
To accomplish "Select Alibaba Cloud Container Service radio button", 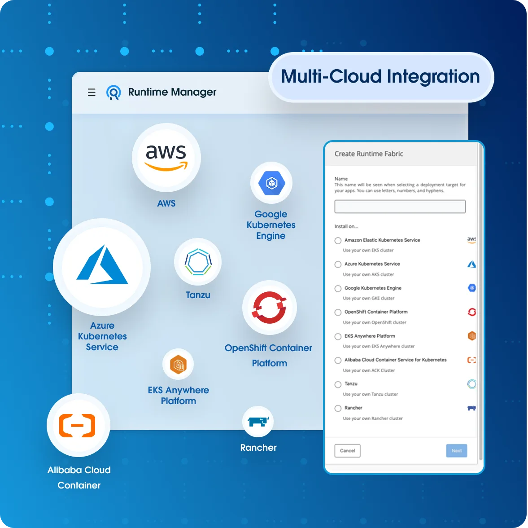I will (x=338, y=361).
